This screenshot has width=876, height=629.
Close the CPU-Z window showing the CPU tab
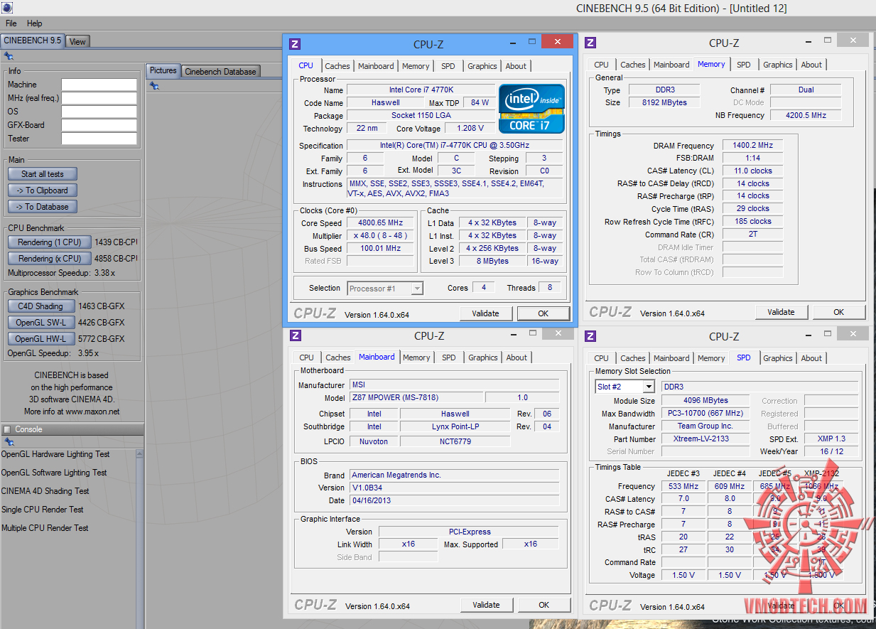point(557,42)
